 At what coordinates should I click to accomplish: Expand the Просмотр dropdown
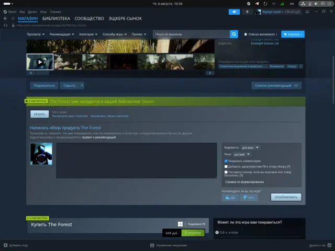pos(36,34)
